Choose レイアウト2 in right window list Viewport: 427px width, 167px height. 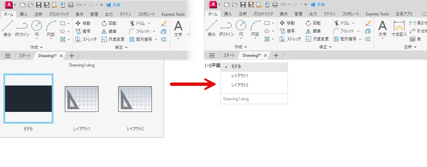click(x=254, y=85)
